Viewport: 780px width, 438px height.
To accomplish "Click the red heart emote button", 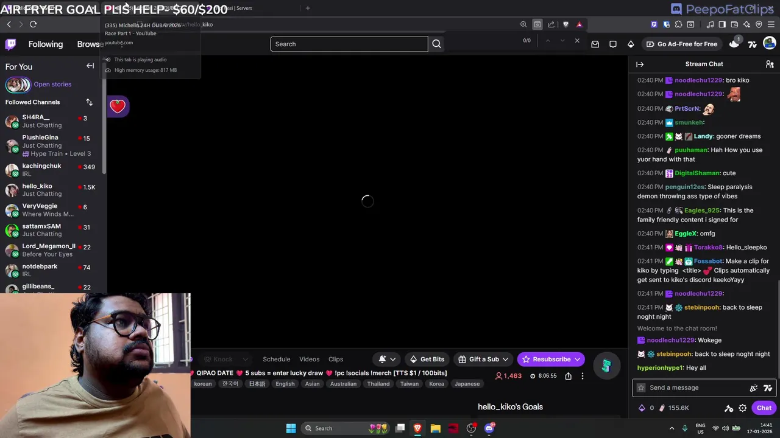I will (x=118, y=106).
